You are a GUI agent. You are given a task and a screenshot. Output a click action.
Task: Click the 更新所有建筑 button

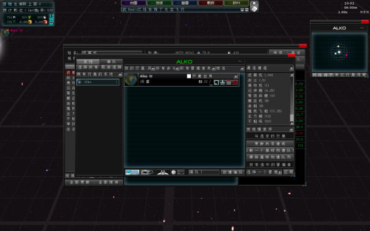click(x=270, y=143)
